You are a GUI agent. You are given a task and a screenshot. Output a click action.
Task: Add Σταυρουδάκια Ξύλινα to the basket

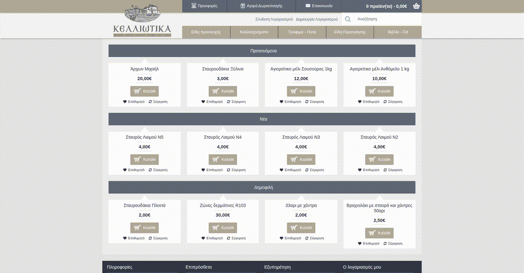[x=223, y=91]
